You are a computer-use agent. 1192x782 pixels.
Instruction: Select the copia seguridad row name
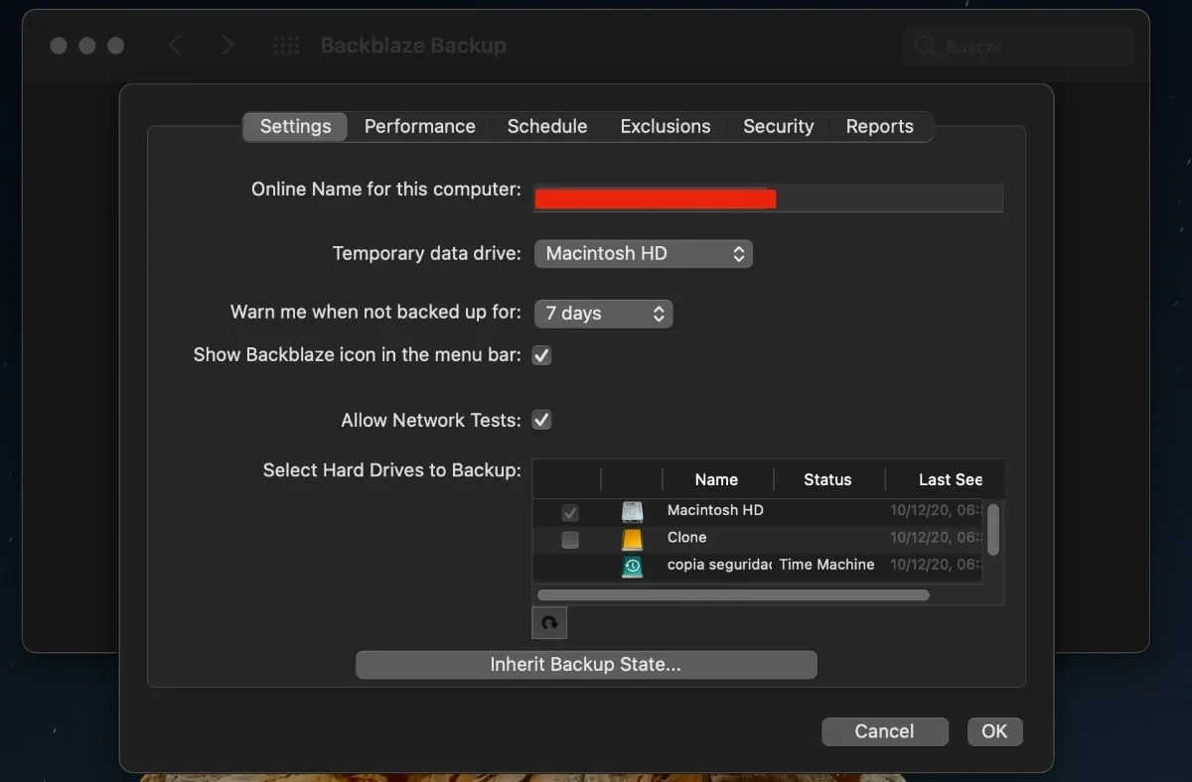click(x=720, y=565)
